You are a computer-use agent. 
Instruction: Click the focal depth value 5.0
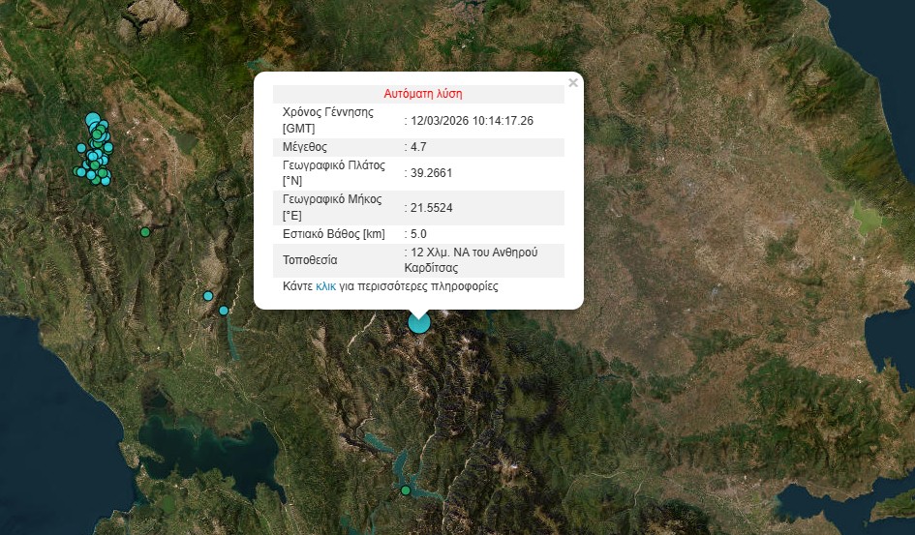[x=418, y=234]
